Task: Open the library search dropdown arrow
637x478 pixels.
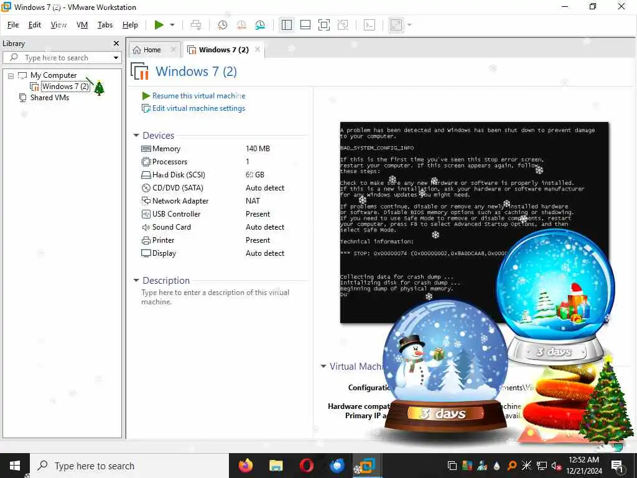Action: click(116, 58)
